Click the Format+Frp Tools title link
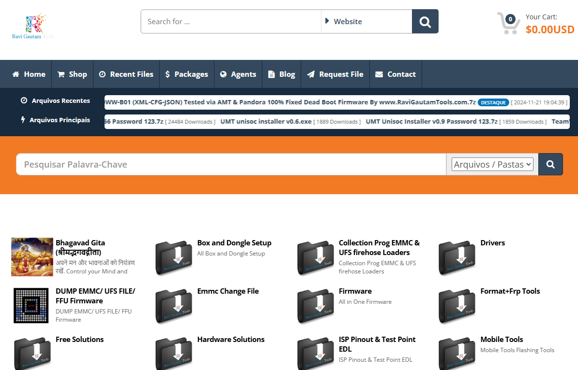The height and width of the screenshot is (370, 578). (510, 291)
